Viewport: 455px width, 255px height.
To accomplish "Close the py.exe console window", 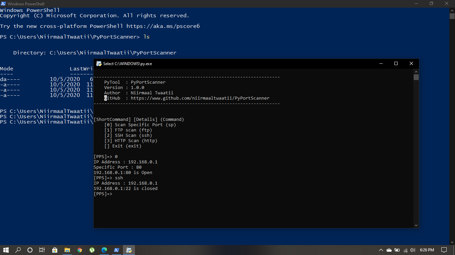I will coord(411,63).
